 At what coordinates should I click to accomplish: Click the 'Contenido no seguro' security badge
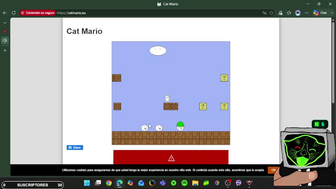tap(38, 13)
